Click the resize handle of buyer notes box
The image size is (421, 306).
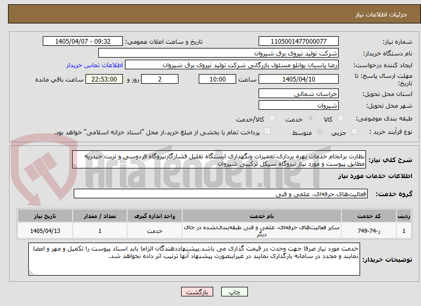tap(31, 273)
